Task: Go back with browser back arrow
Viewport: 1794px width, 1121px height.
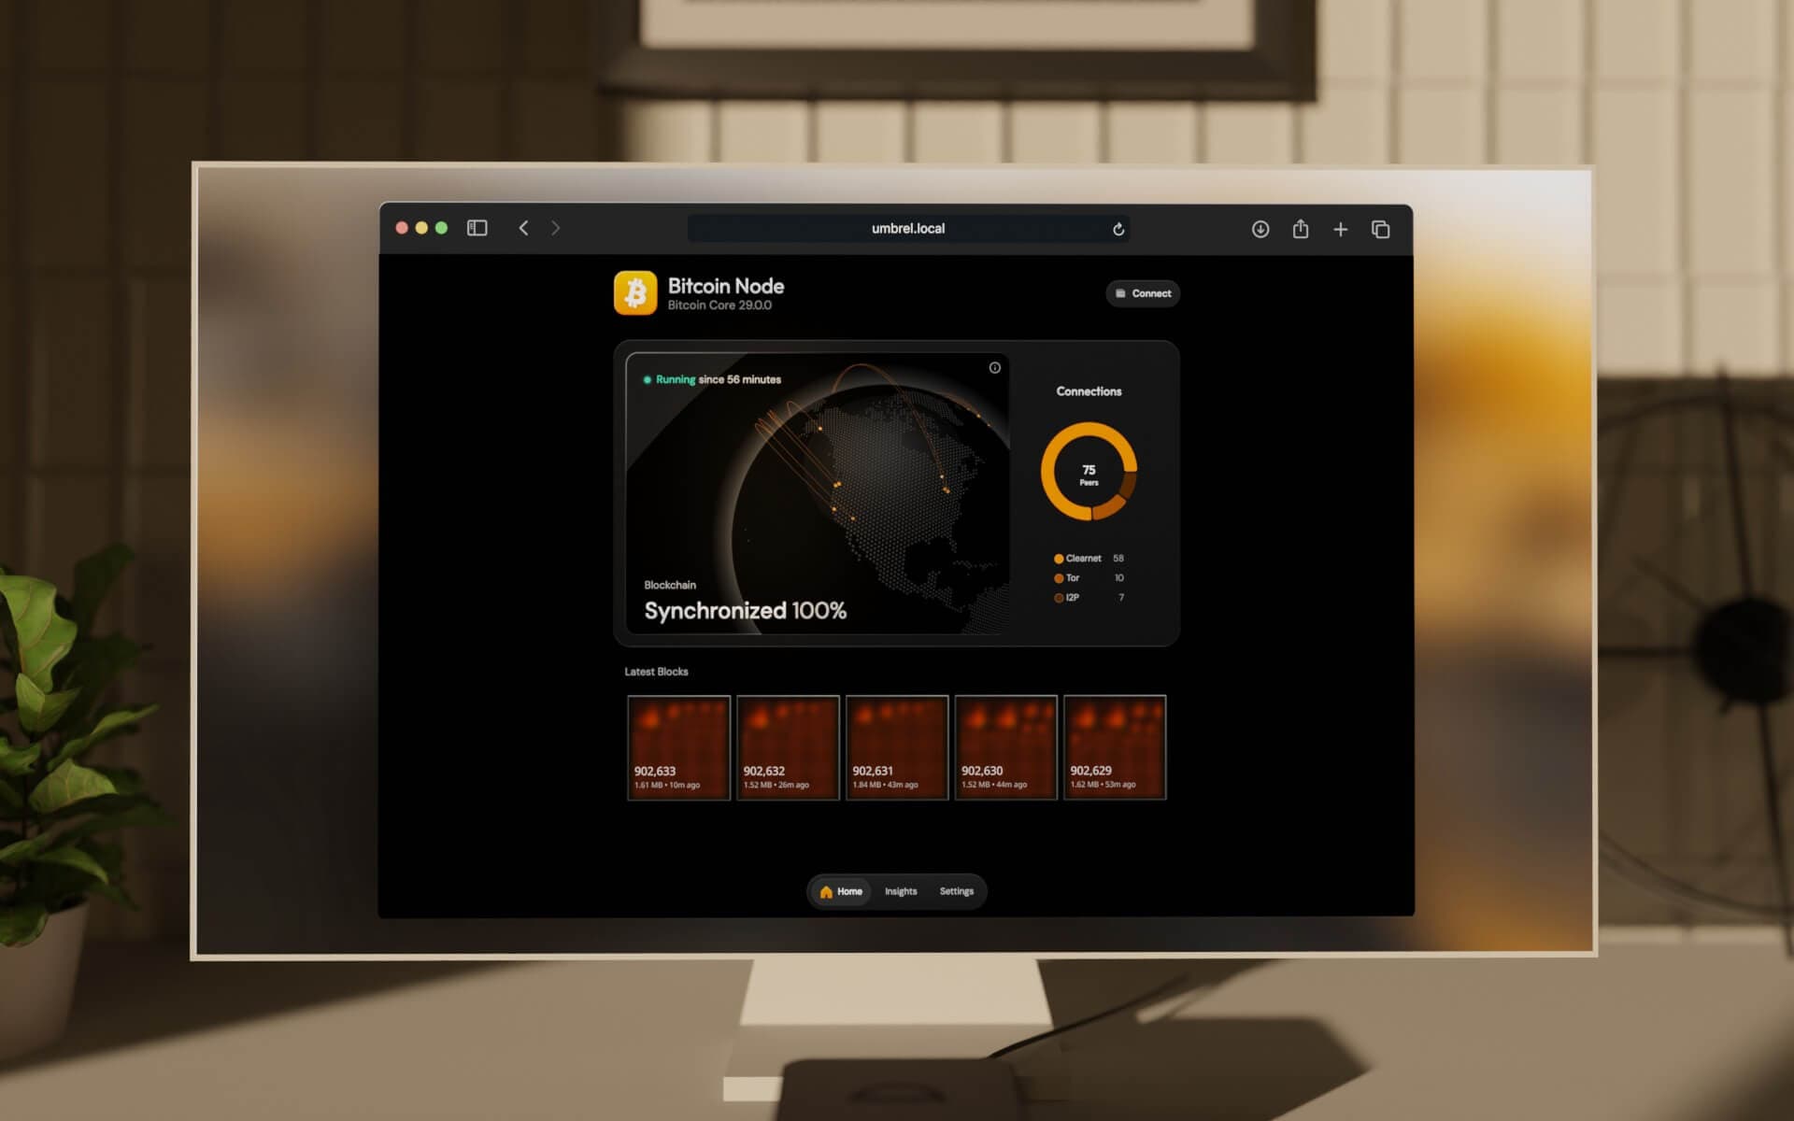Action: click(x=523, y=228)
